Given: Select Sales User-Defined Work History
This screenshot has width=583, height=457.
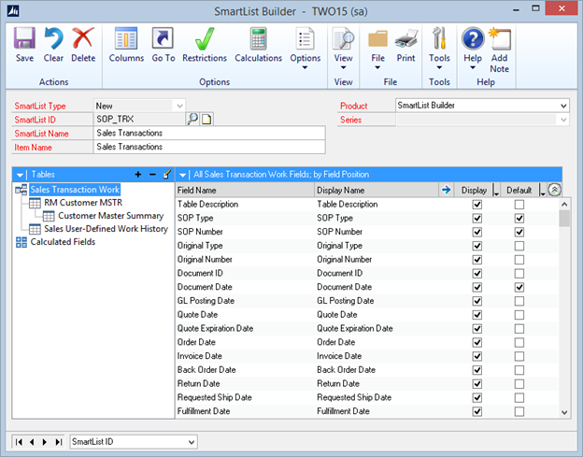Looking at the screenshot, I should click(106, 229).
